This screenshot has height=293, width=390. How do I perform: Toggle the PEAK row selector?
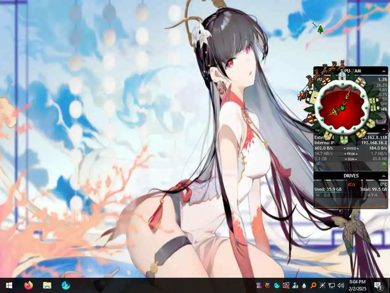click(x=351, y=154)
